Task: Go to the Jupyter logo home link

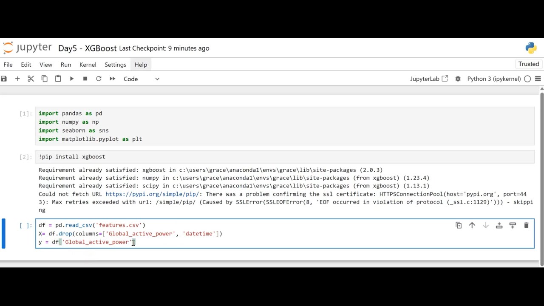Action: 27,48
